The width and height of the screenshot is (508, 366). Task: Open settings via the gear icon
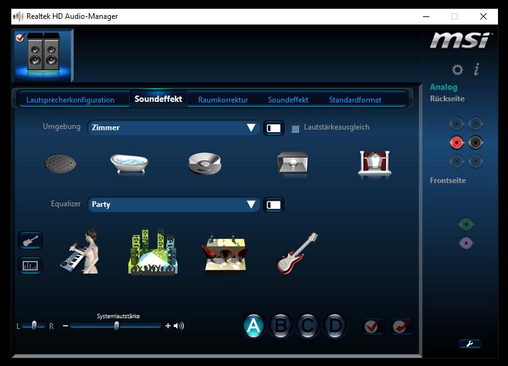(x=458, y=70)
